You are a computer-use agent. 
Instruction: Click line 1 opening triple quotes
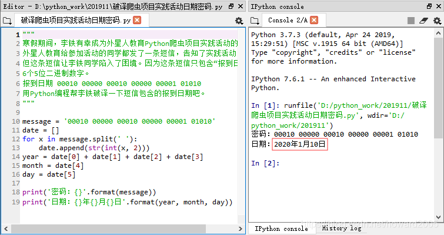28,34
